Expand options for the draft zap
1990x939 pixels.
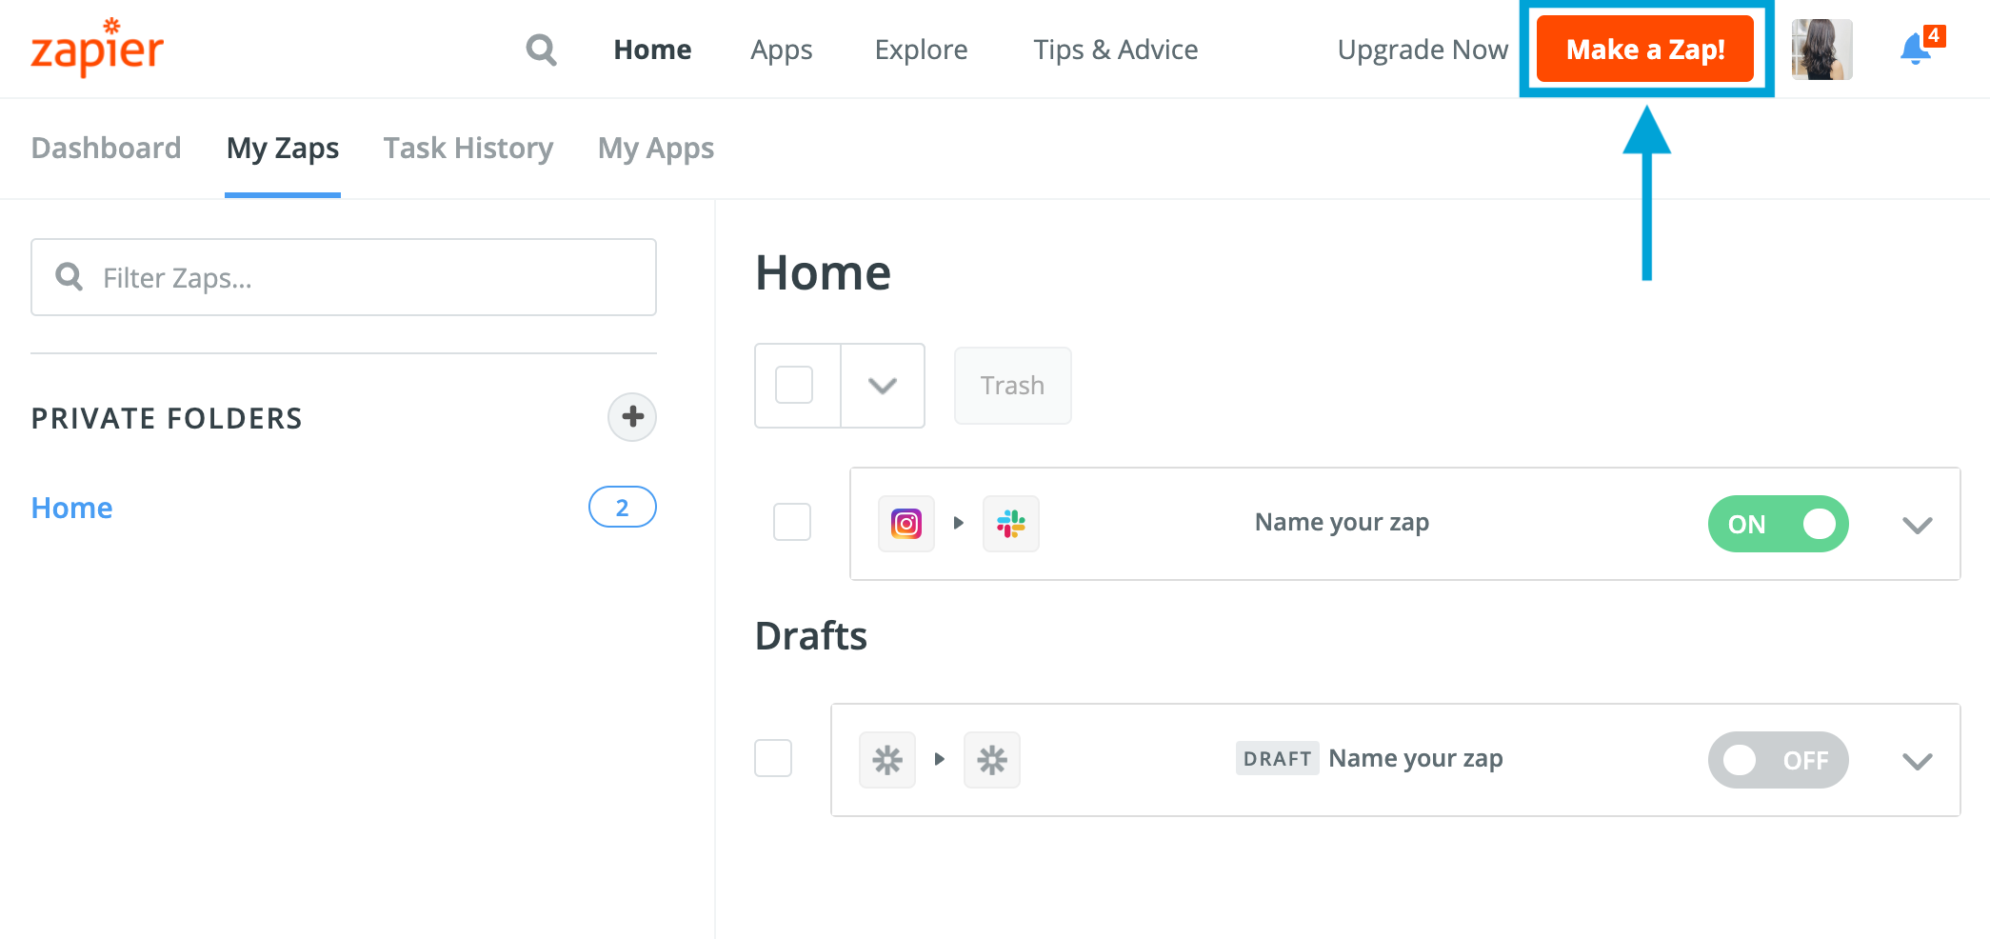1917,761
